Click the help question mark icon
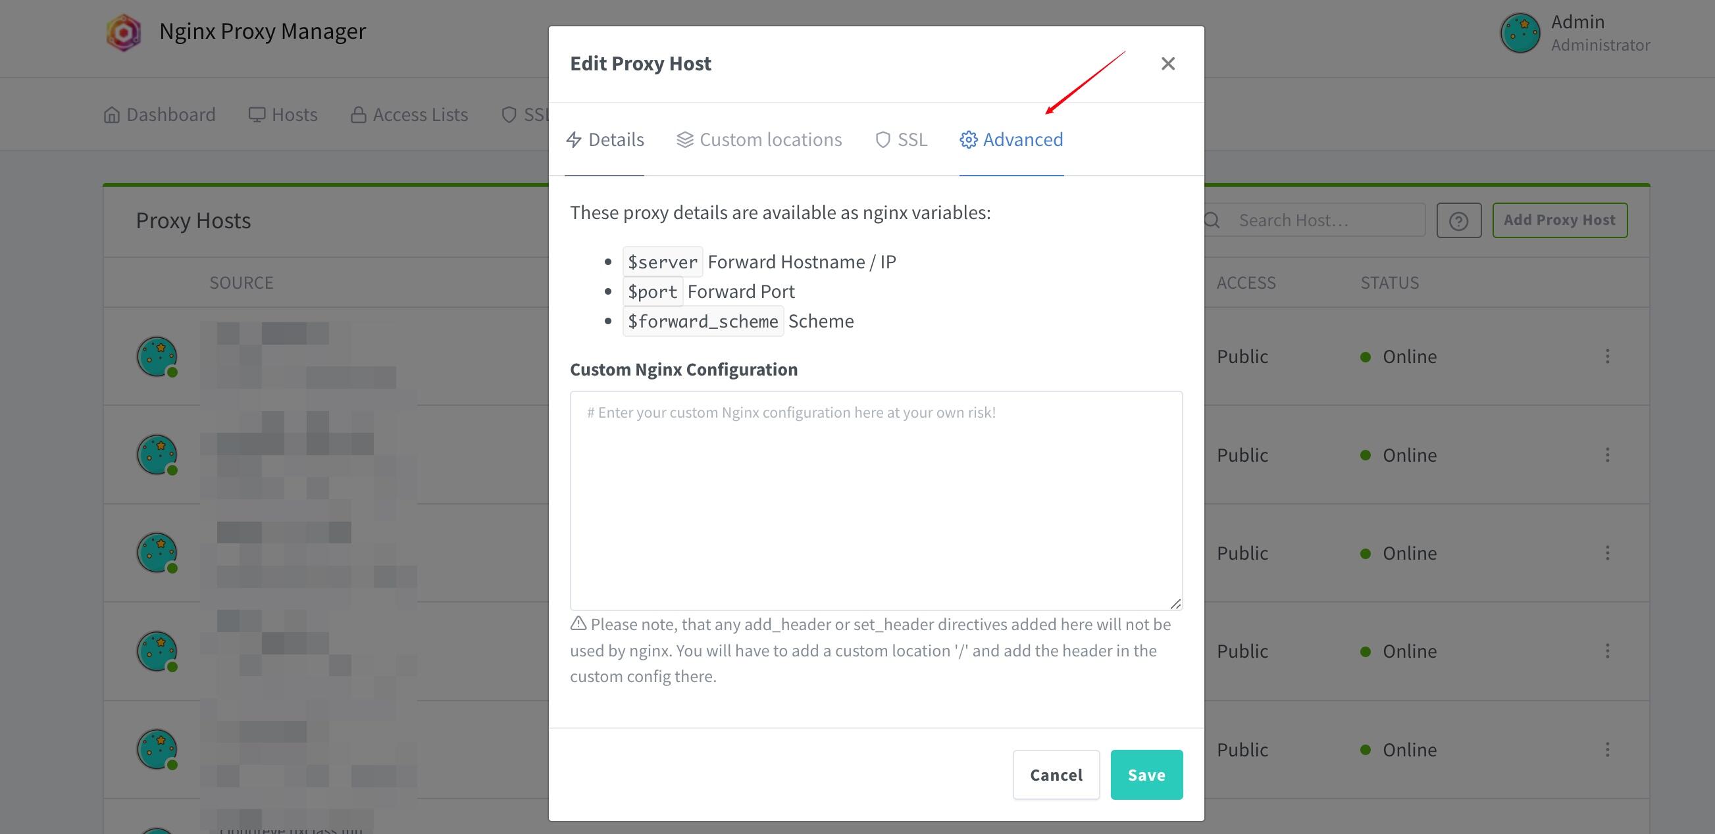 pos(1458,220)
